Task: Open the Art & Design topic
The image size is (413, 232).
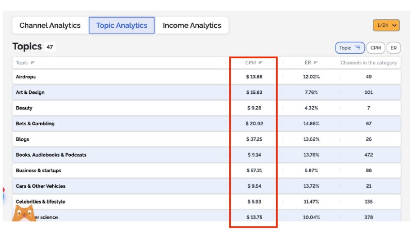Action: click(30, 92)
